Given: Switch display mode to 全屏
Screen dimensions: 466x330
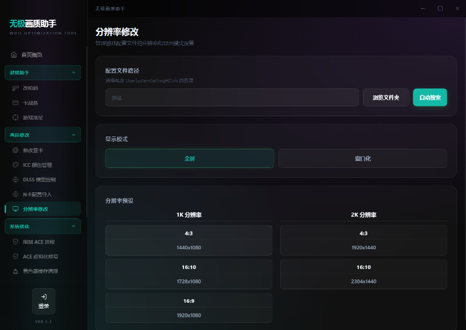Looking at the screenshot, I should tap(189, 158).
